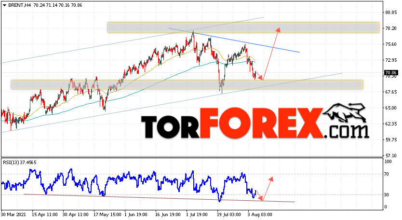Screen dimensions: 402x220
Task: Select the 59.75 price axis label
Action: pos(391,139)
